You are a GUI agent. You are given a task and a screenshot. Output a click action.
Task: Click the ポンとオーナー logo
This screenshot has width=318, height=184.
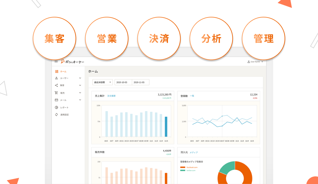coord(73,62)
